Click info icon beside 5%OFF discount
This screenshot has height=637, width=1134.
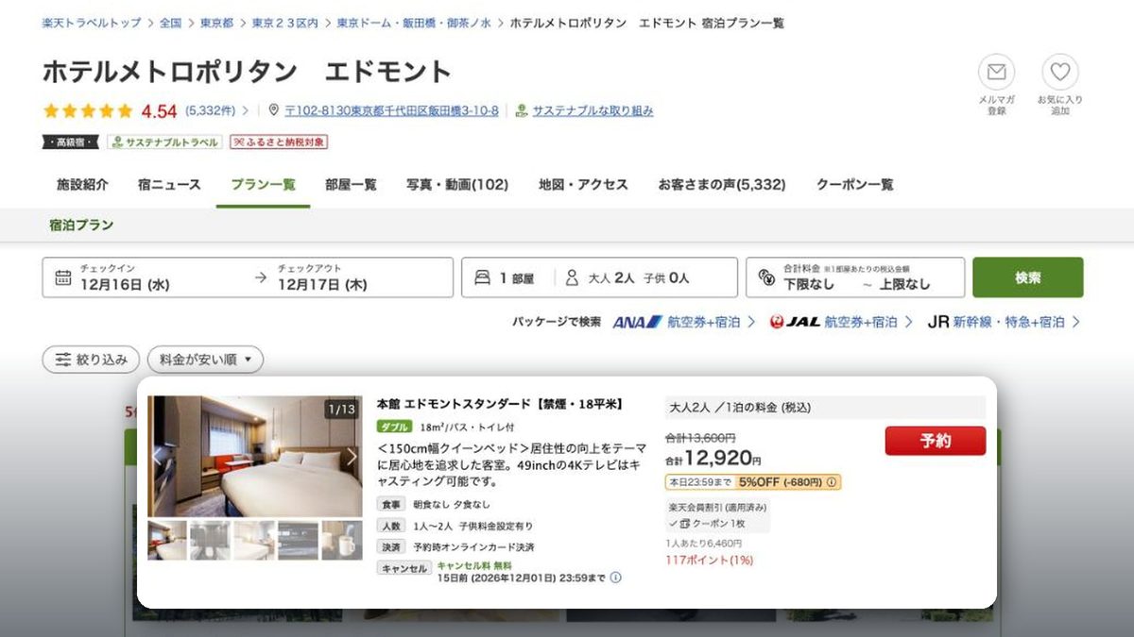tap(832, 482)
